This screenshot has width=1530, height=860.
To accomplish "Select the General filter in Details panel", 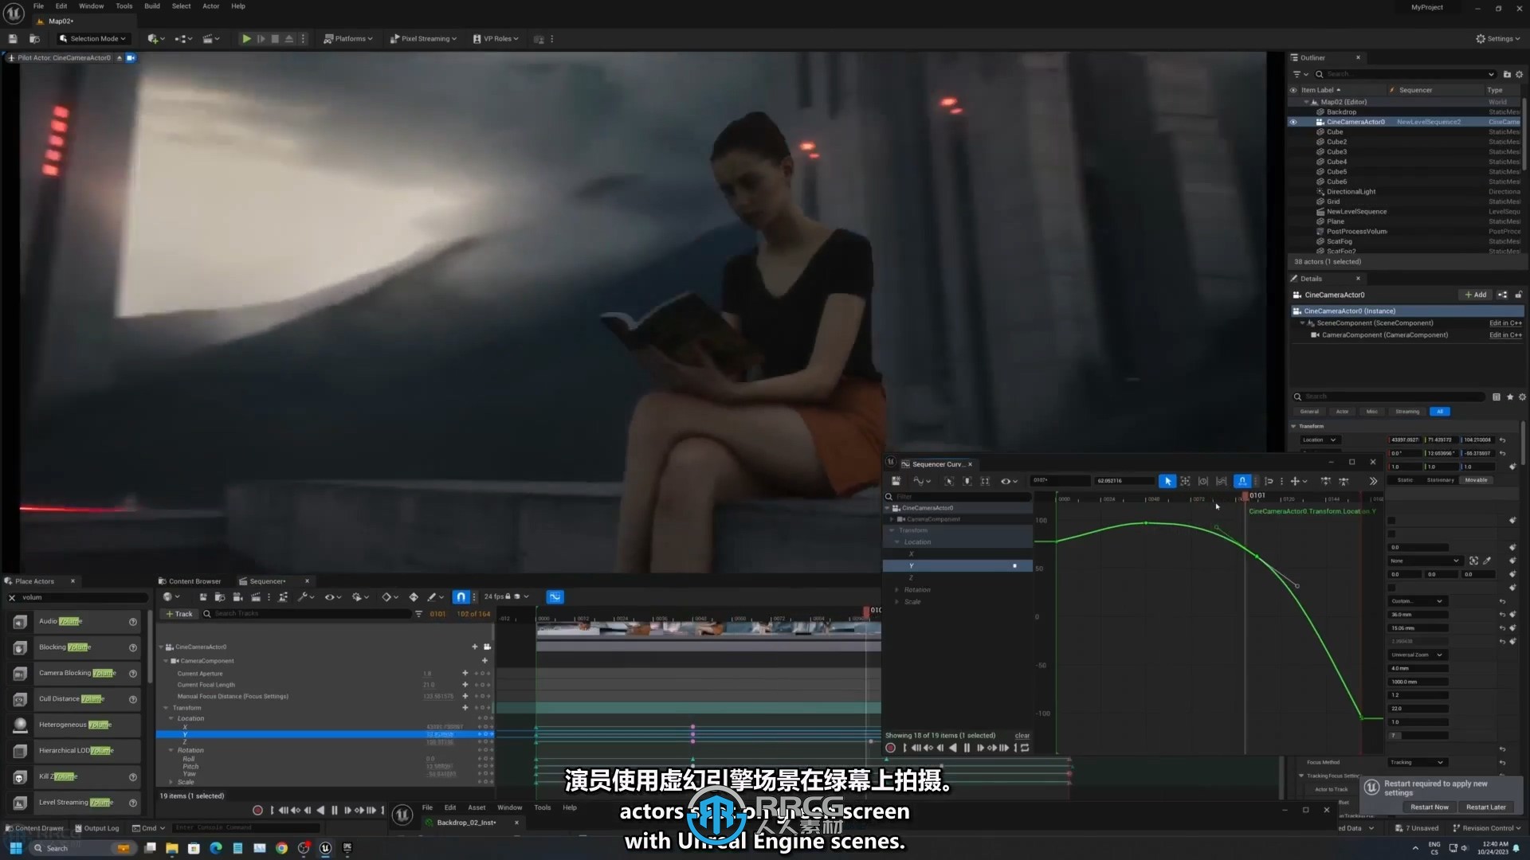I will pos(1309,412).
